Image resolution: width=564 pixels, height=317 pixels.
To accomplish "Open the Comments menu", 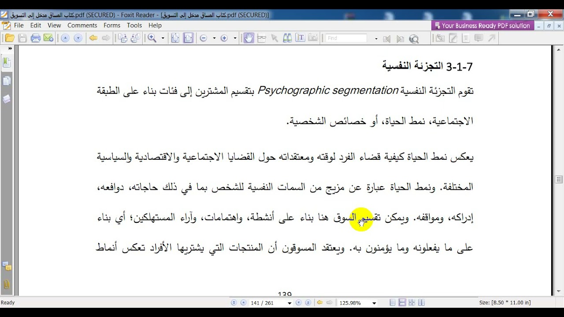I will click(82, 26).
